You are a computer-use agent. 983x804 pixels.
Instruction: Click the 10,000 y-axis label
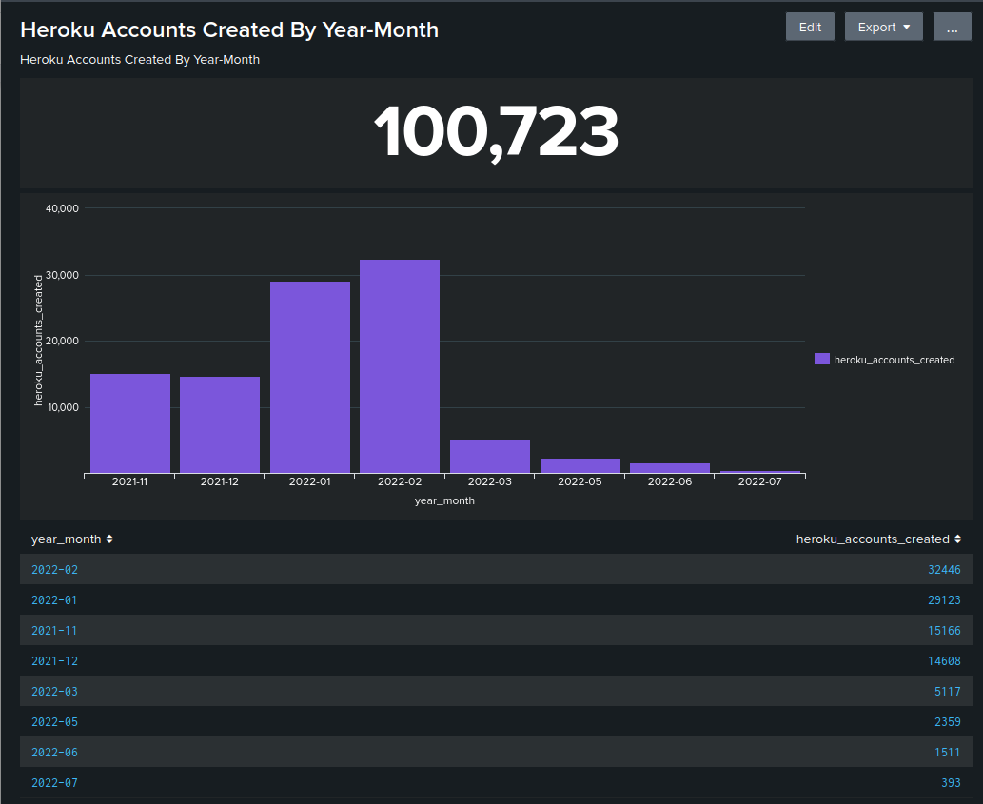pyautogui.click(x=64, y=407)
